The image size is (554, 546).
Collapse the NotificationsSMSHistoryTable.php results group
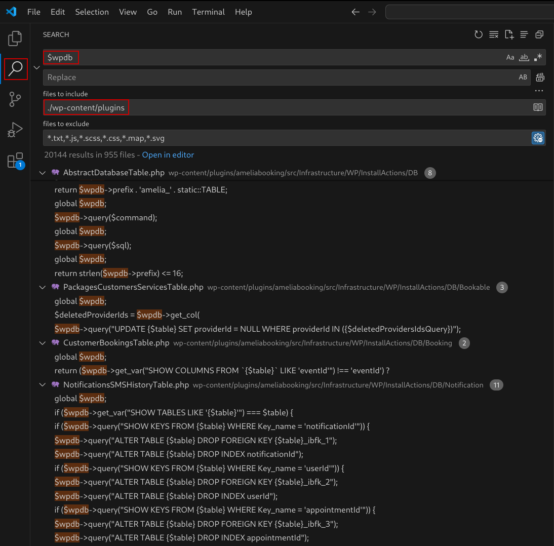pyautogui.click(x=42, y=385)
